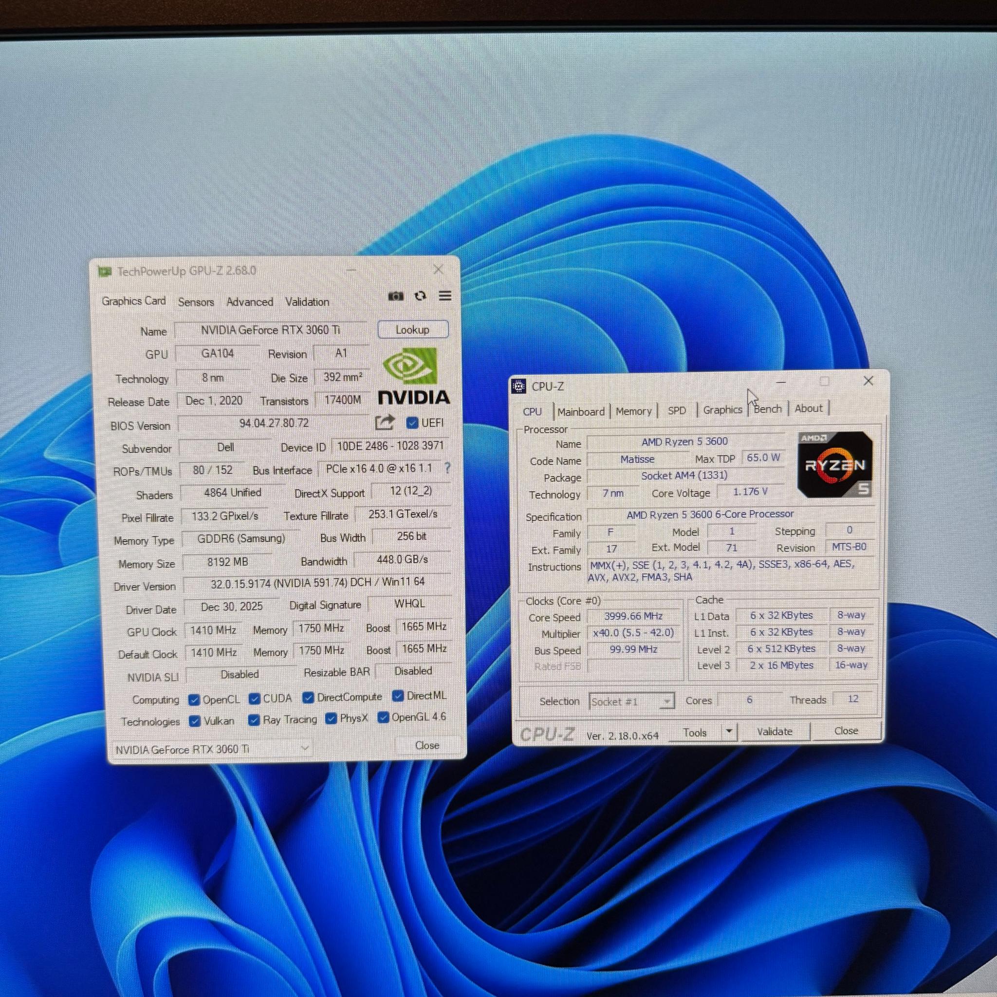Click the Level 3 cache value 2 x 16 MBytes

click(781, 665)
